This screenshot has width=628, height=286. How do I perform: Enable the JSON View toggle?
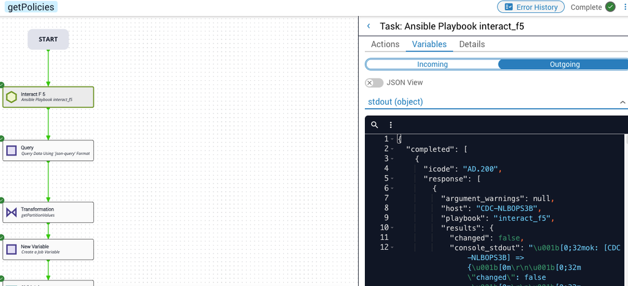click(x=374, y=83)
